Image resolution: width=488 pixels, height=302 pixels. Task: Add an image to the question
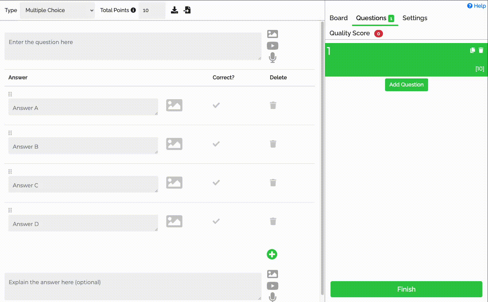(x=272, y=34)
